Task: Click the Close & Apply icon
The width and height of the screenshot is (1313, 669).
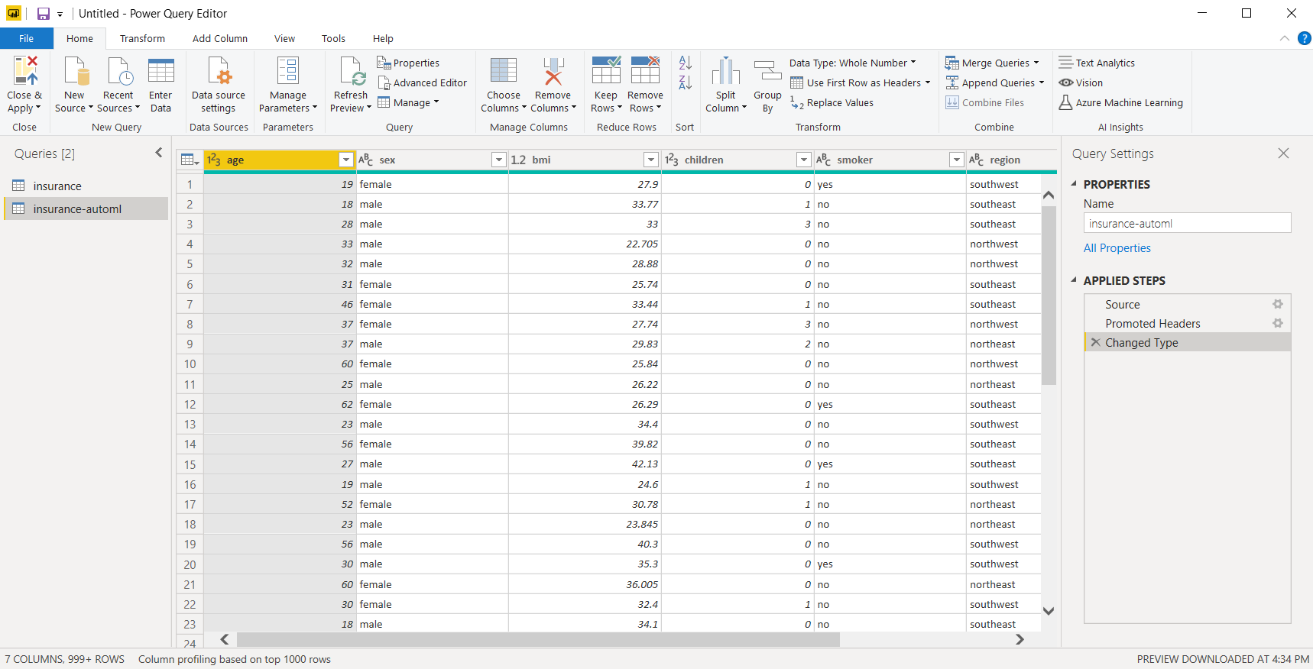Action: point(24,72)
